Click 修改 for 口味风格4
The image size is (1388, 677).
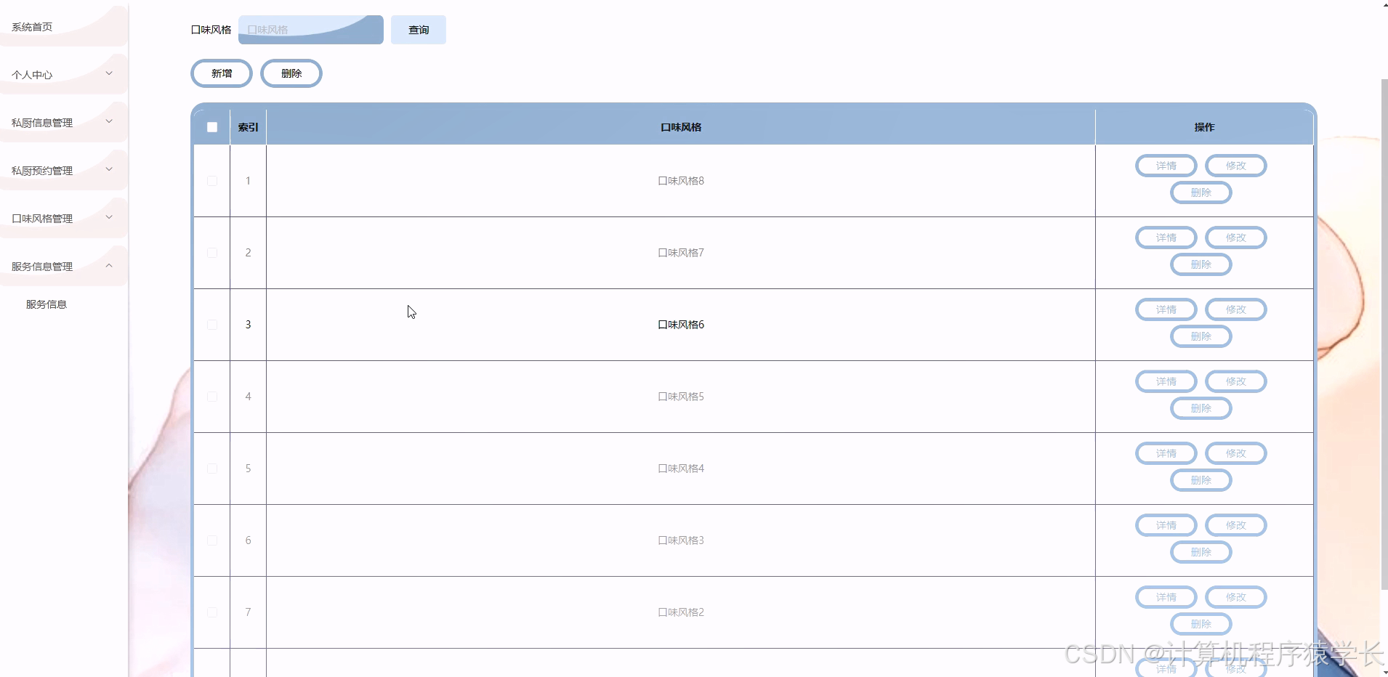[x=1236, y=453]
